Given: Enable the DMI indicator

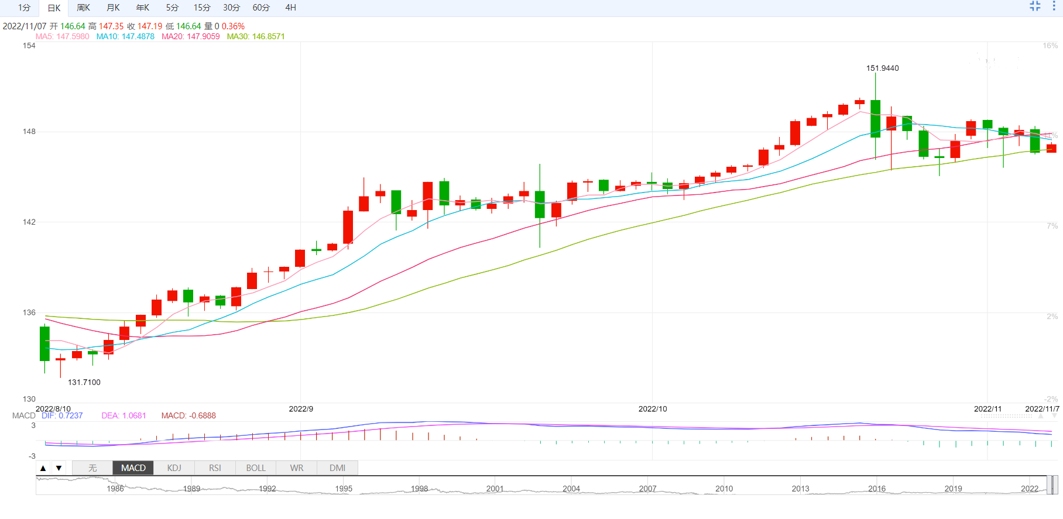Looking at the screenshot, I should pos(337,468).
